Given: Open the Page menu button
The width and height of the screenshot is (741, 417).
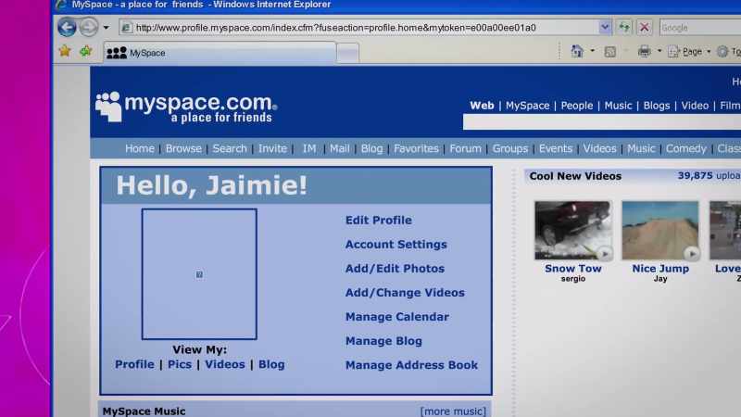Looking at the screenshot, I should 689,52.
